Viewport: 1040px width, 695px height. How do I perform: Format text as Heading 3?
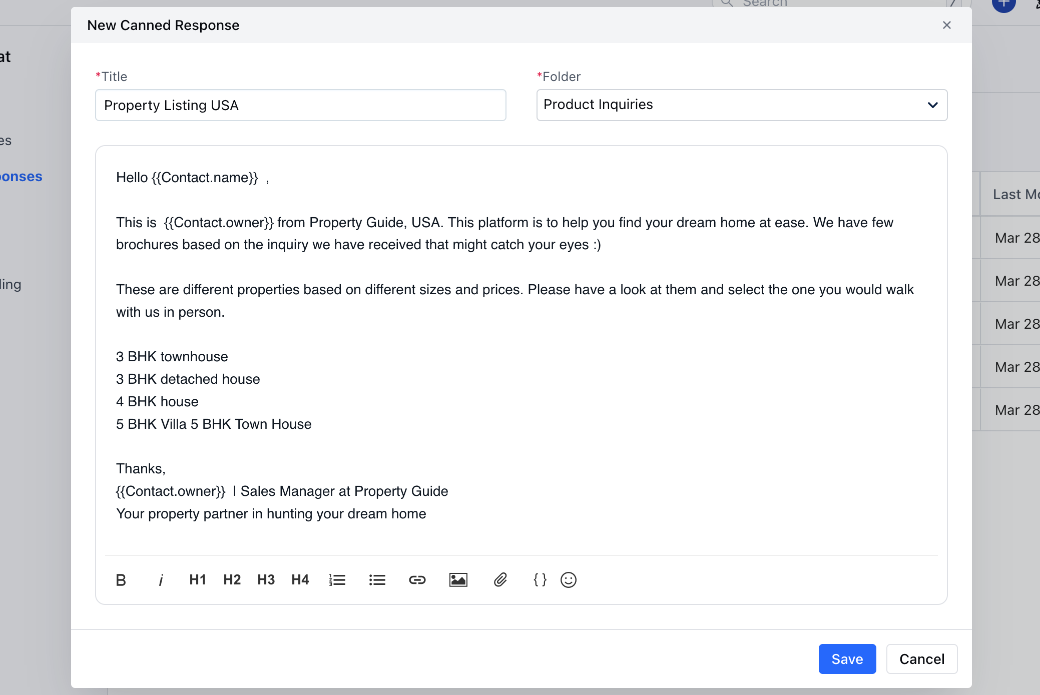[x=266, y=579]
